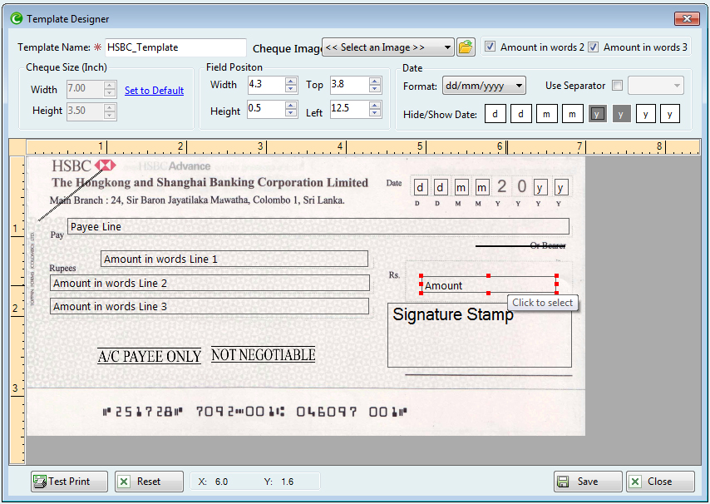Select the first 'm' date box on cheque
This screenshot has width=710, height=504.
461,187
